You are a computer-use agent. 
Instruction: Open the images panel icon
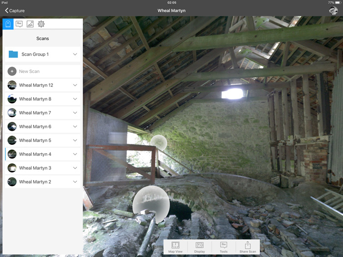click(x=30, y=24)
